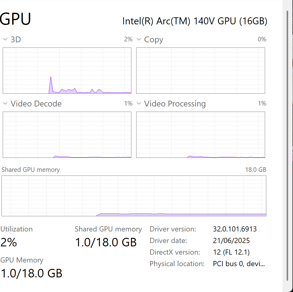293x292 pixels.
Task: Click driver version number 32.0.101.6913
Action: [x=235, y=229]
